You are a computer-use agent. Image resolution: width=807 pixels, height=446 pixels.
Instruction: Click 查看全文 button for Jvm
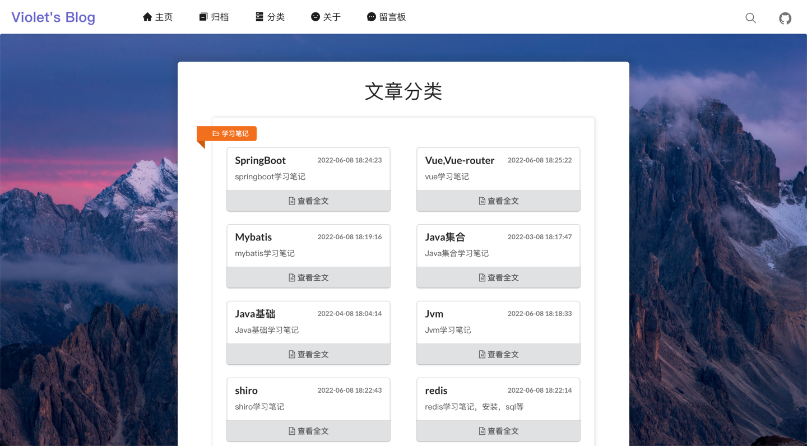tap(498, 354)
